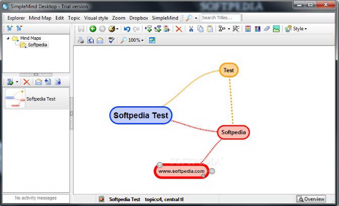Click the export document arrow icon
This screenshot has height=206, width=339.
tap(58, 82)
